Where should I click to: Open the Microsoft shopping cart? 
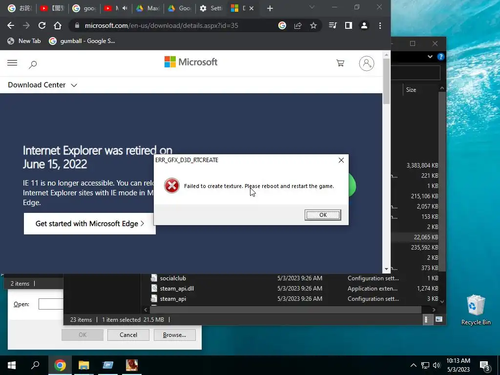pyautogui.click(x=340, y=63)
